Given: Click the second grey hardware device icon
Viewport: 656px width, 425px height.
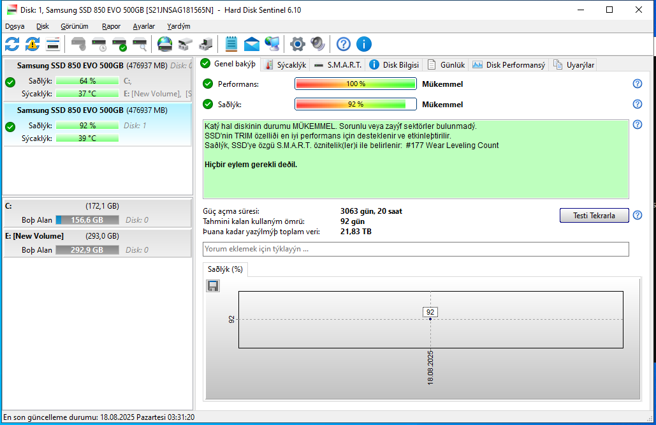Looking at the screenshot, I should point(205,44).
